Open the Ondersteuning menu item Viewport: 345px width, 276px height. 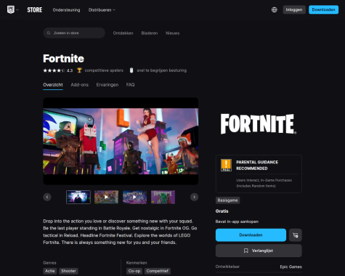[66, 10]
